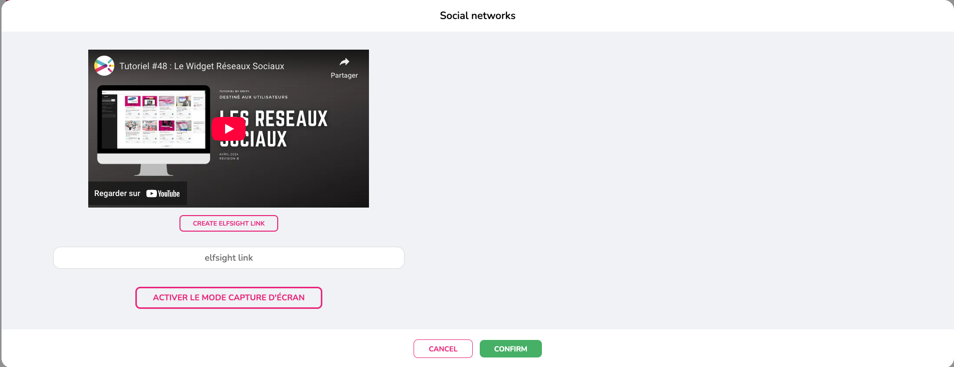
Task: Click the AVRIL 2024 revision text in video
Action: (x=229, y=154)
